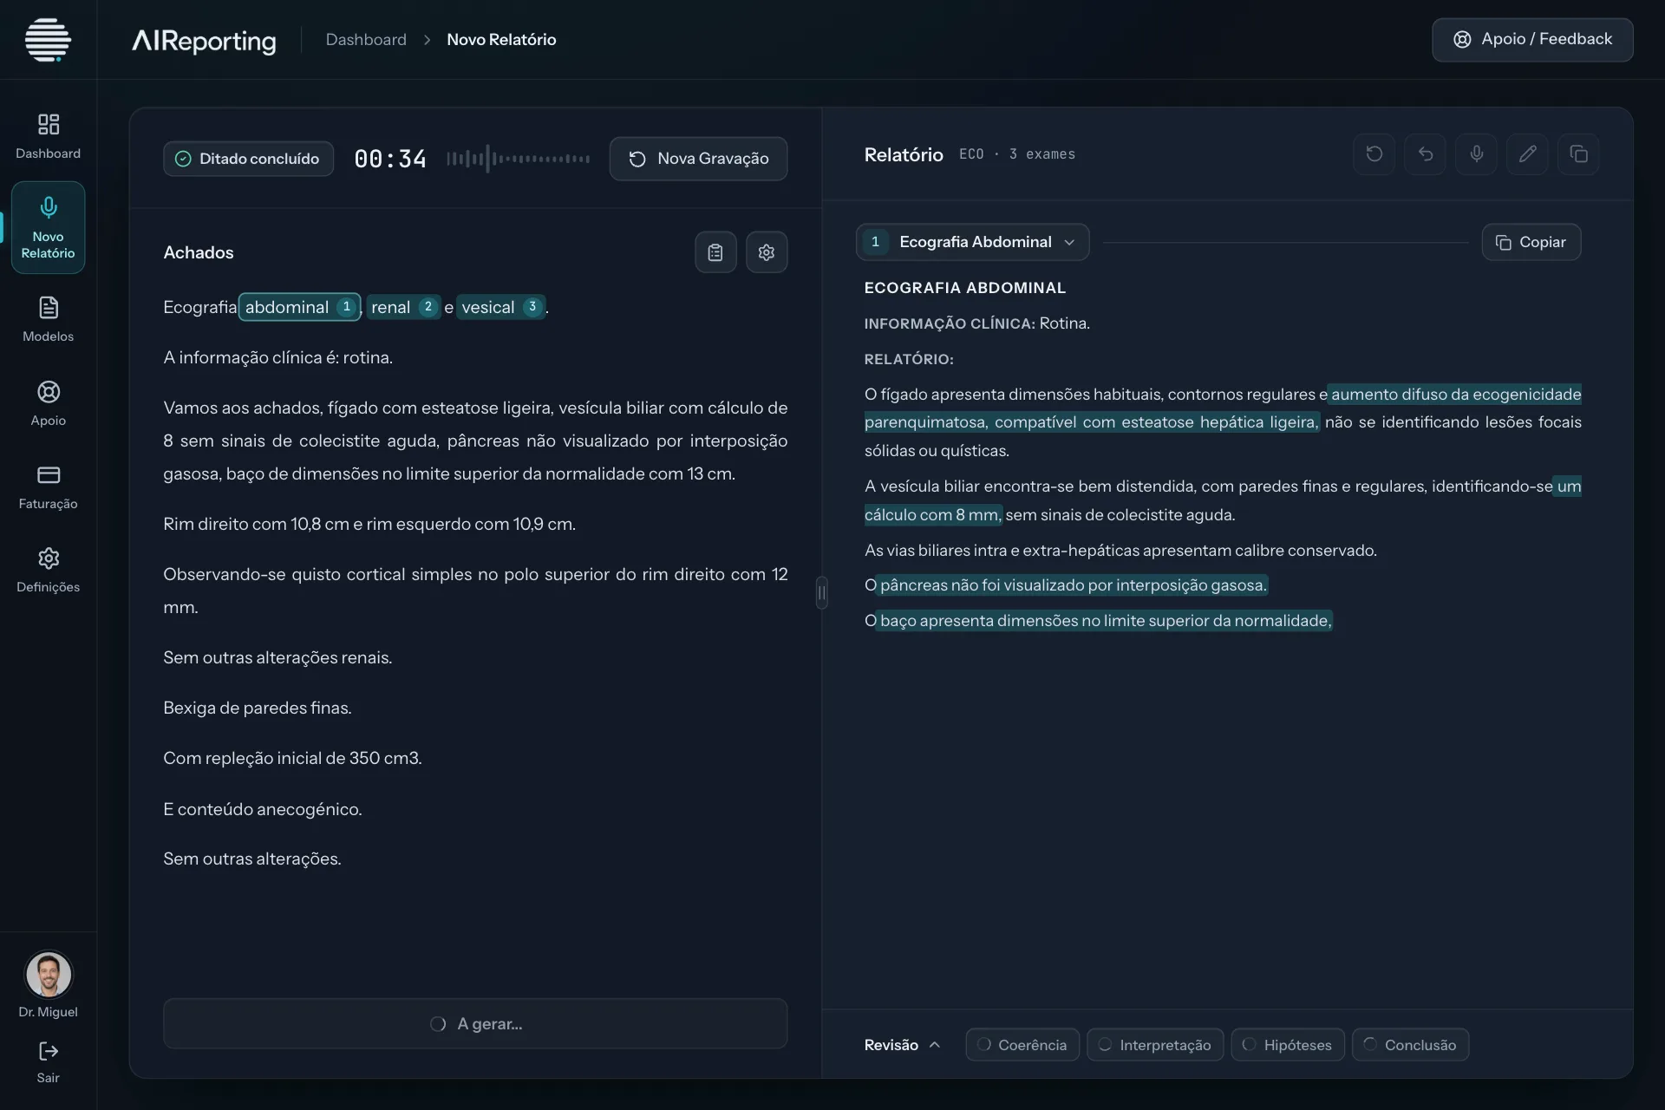Open Apoio lifebuoy in sidebar
The image size is (1665, 1110).
pyautogui.click(x=49, y=403)
